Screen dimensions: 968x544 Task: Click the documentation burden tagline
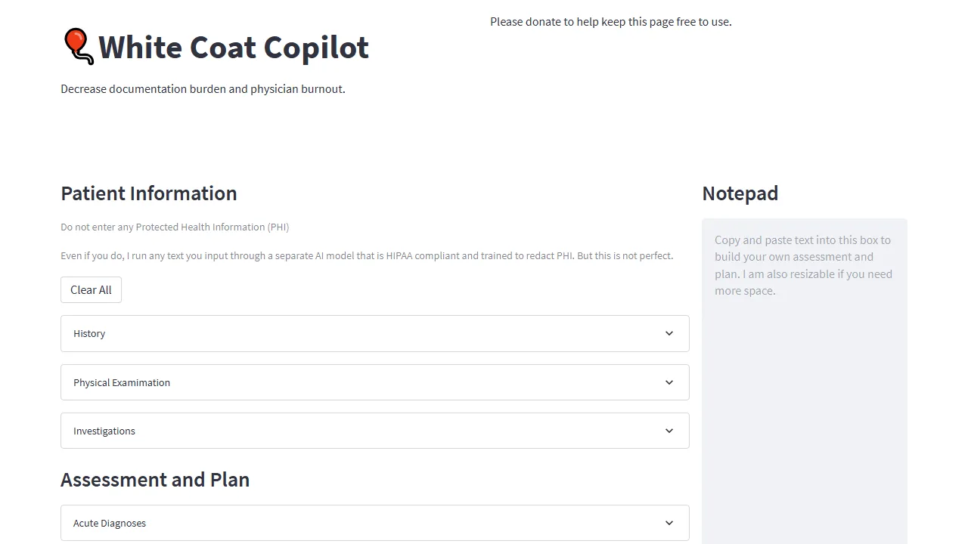click(x=203, y=88)
